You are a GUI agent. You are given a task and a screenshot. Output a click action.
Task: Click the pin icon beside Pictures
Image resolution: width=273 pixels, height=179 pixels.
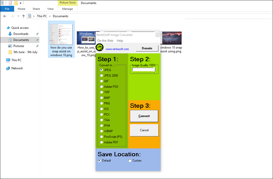pyautogui.click(x=37, y=46)
